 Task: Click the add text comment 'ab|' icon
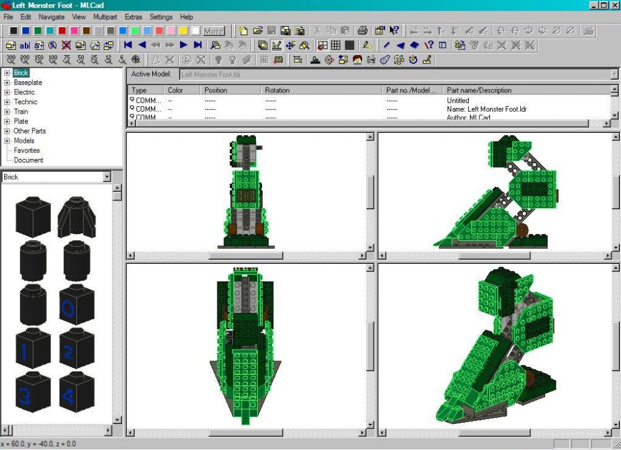pos(25,45)
